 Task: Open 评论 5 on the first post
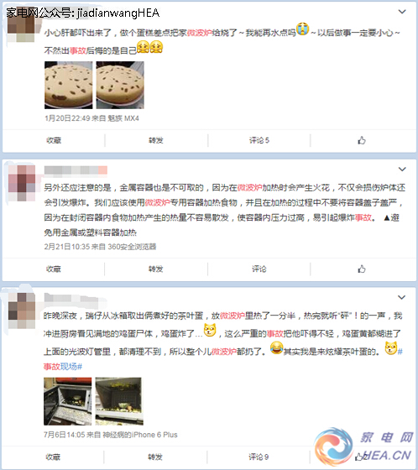click(x=259, y=140)
